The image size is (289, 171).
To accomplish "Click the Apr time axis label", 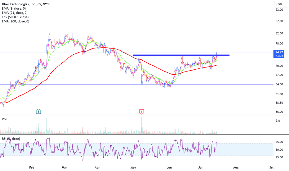I will (97, 168).
